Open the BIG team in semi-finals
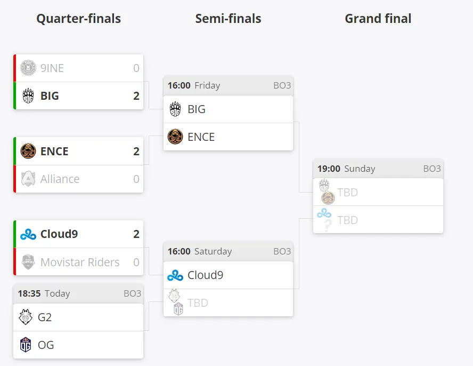The width and height of the screenshot is (473, 366). point(228,109)
